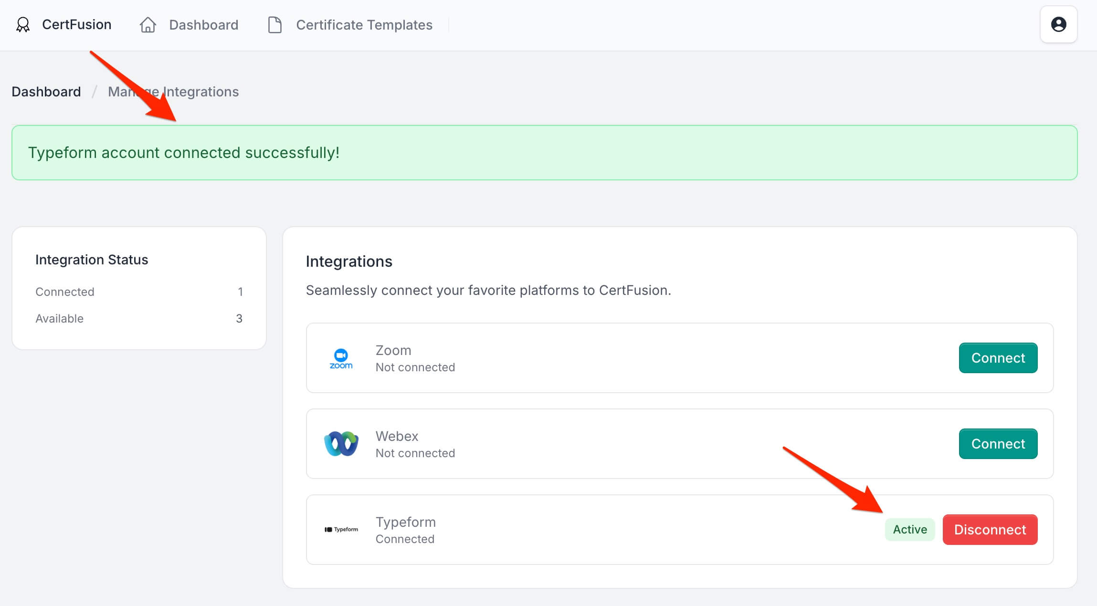Click the Typeform connected success banner
Image resolution: width=1097 pixels, height=606 pixels.
tap(544, 153)
